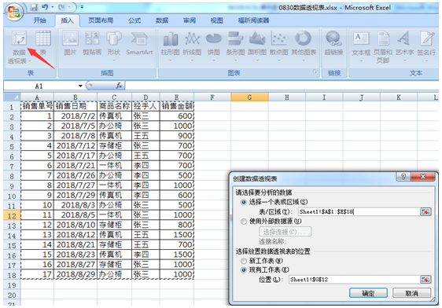Click the formula bar input area

click(282, 86)
